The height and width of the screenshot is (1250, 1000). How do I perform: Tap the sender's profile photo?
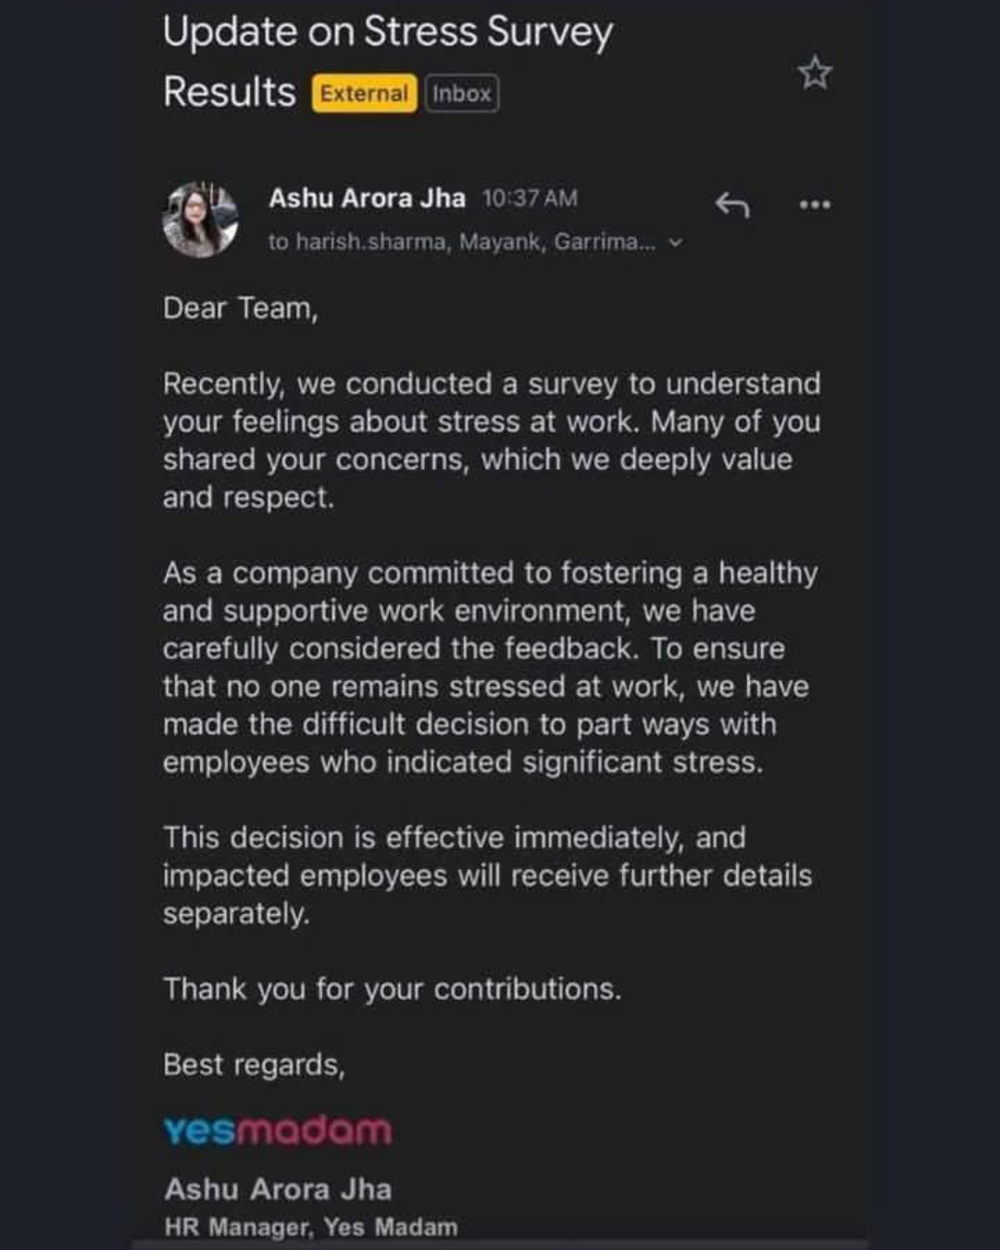point(200,219)
